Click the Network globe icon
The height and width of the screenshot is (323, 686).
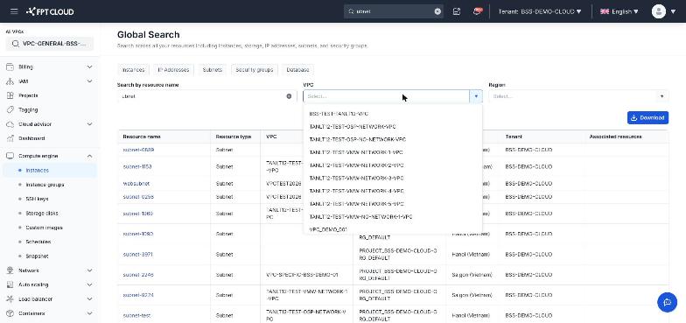[10, 270]
